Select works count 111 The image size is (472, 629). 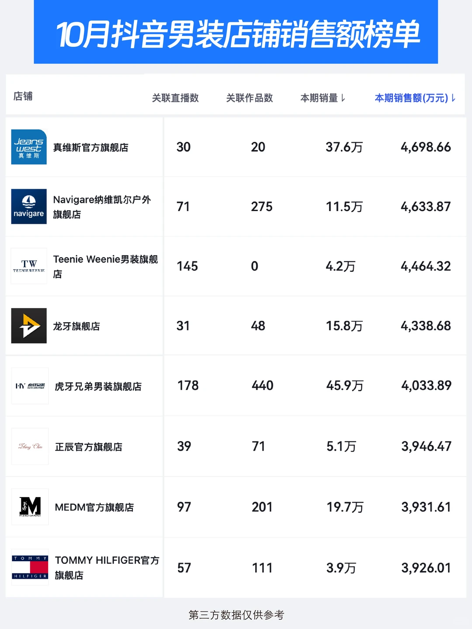[262, 568]
